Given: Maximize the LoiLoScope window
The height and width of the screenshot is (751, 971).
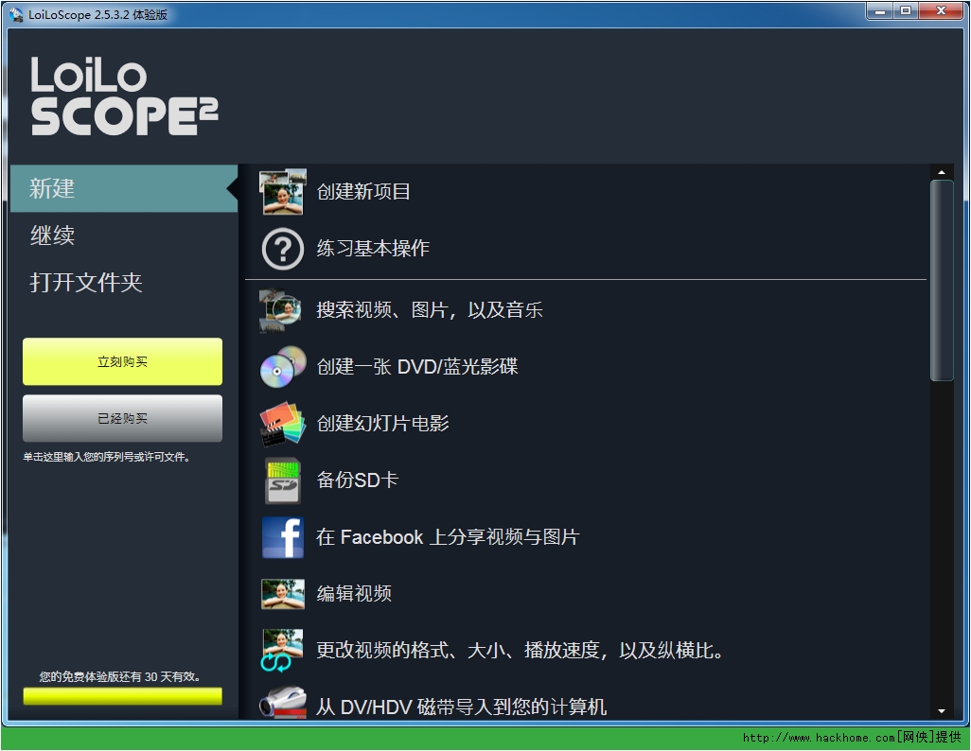Looking at the screenshot, I should tap(906, 11).
